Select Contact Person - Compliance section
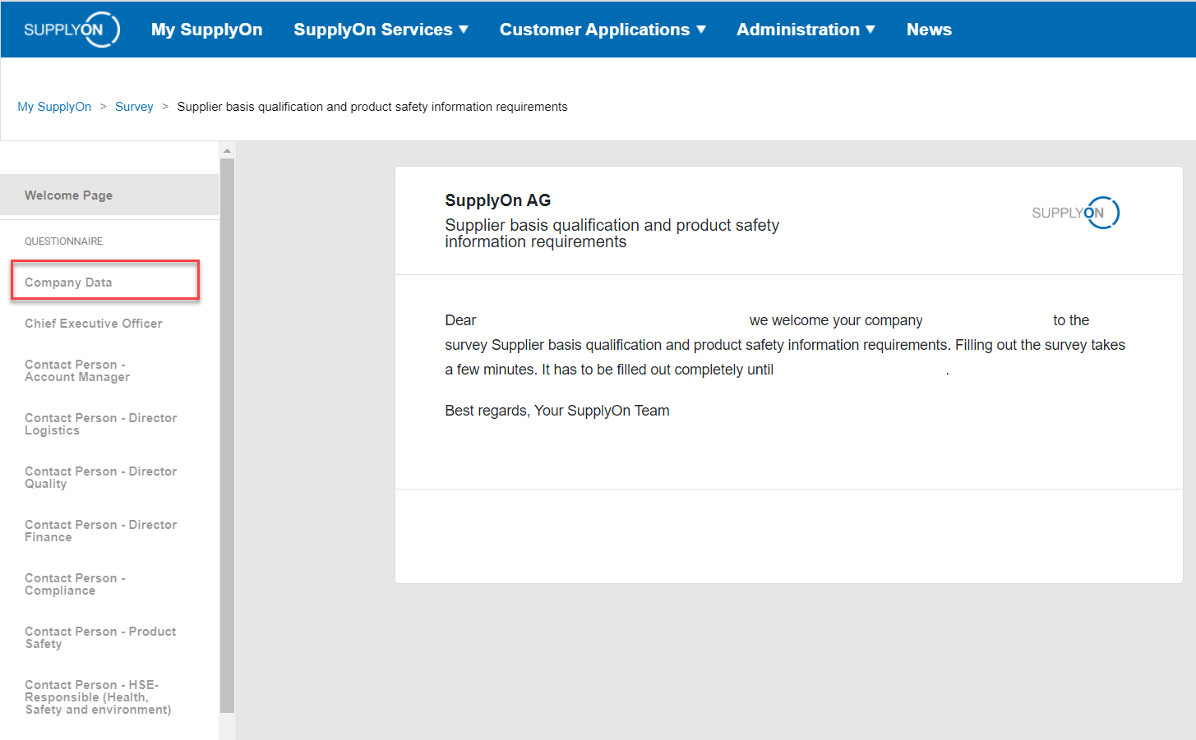 pyautogui.click(x=76, y=584)
